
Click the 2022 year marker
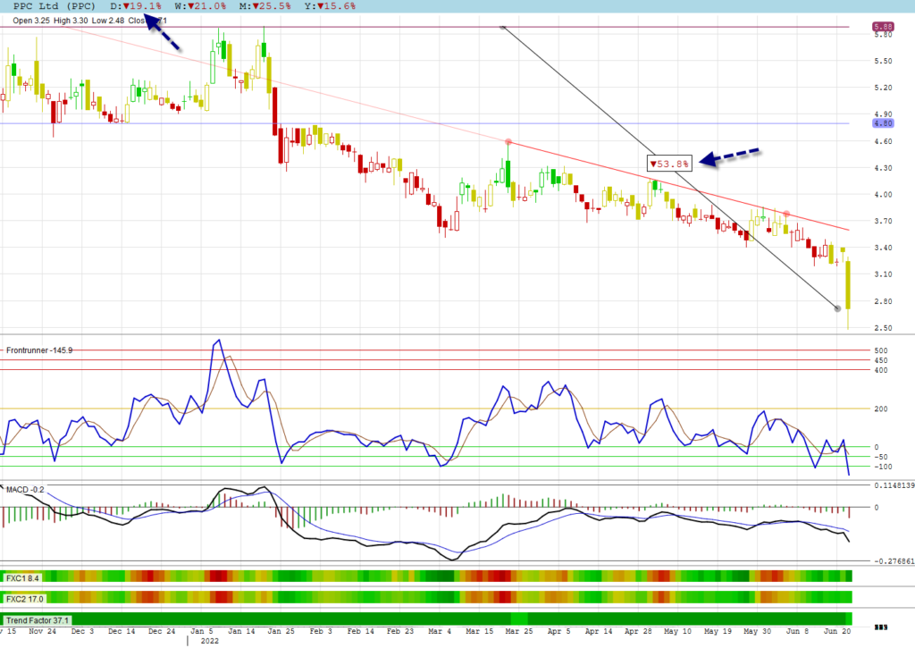[209, 641]
